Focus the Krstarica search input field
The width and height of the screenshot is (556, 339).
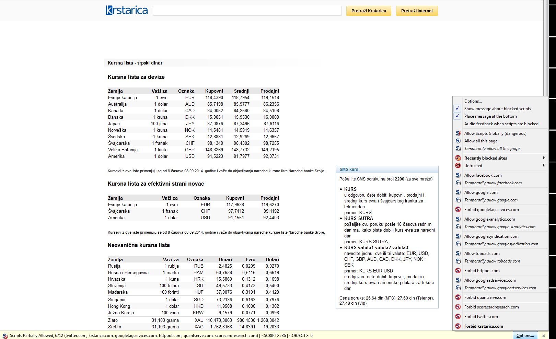[247, 11]
